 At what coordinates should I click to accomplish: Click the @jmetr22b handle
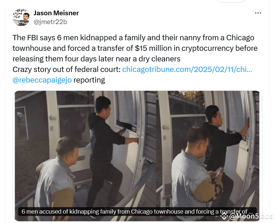[50, 22]
